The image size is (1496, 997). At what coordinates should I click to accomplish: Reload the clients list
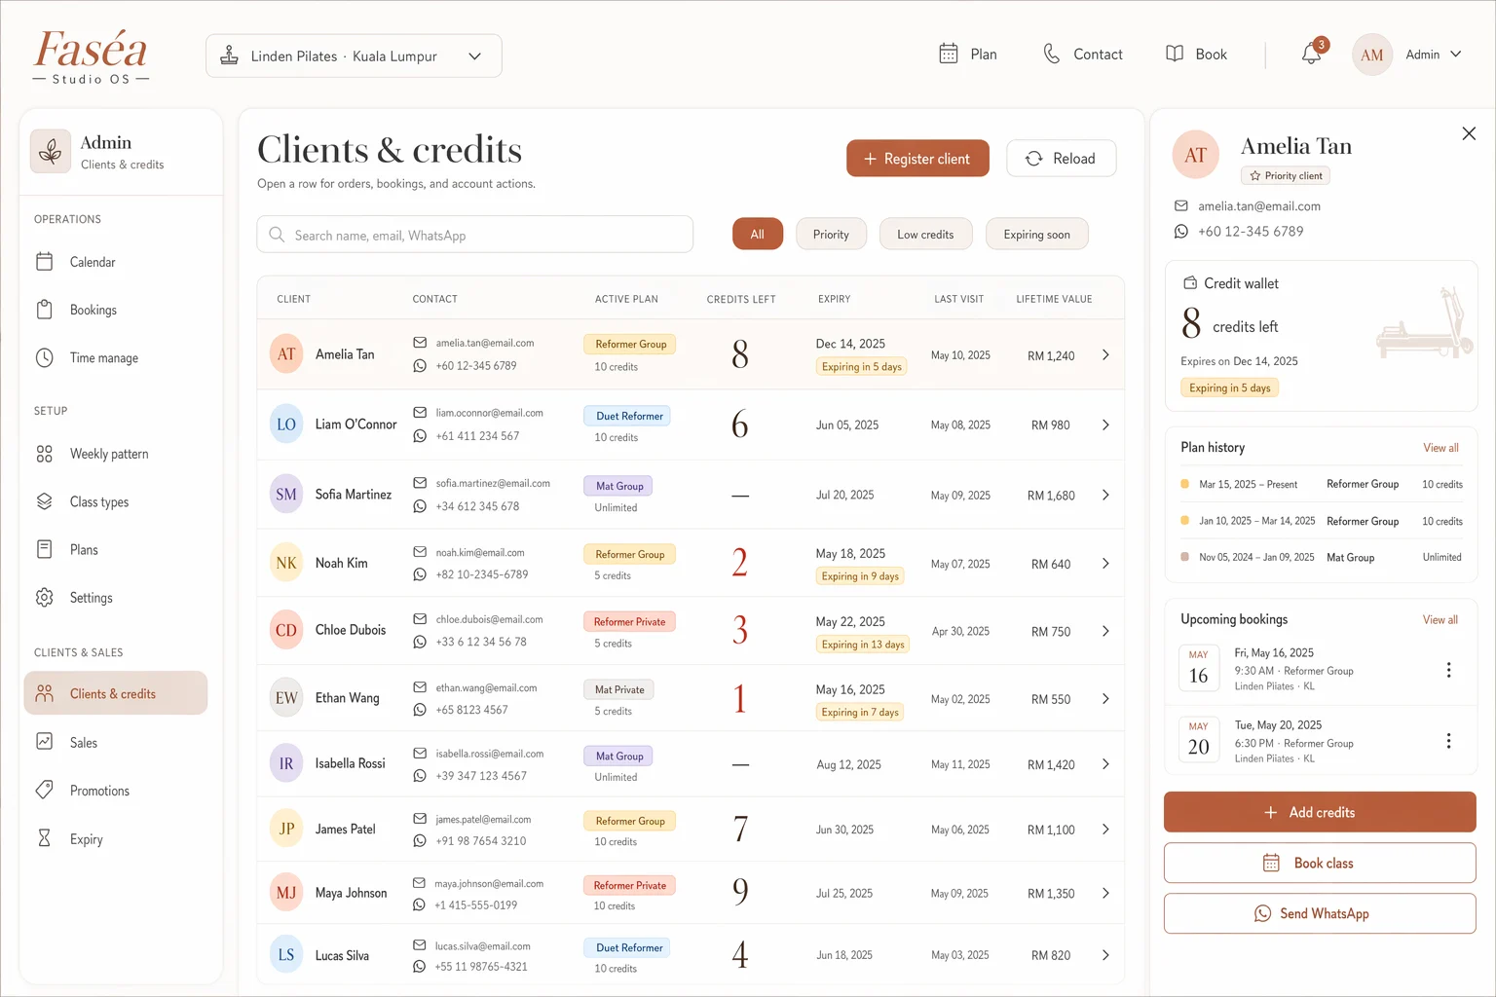coord(1061,159)
